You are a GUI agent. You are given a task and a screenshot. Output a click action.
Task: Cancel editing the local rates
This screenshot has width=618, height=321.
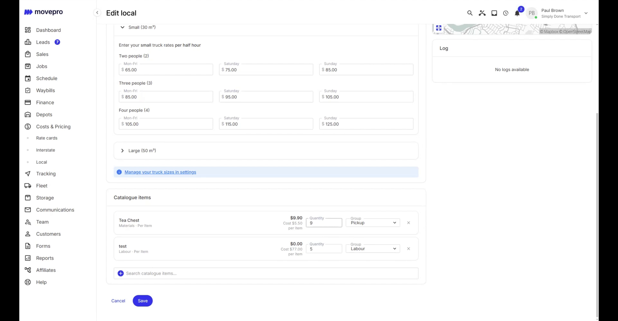point(118,301)
